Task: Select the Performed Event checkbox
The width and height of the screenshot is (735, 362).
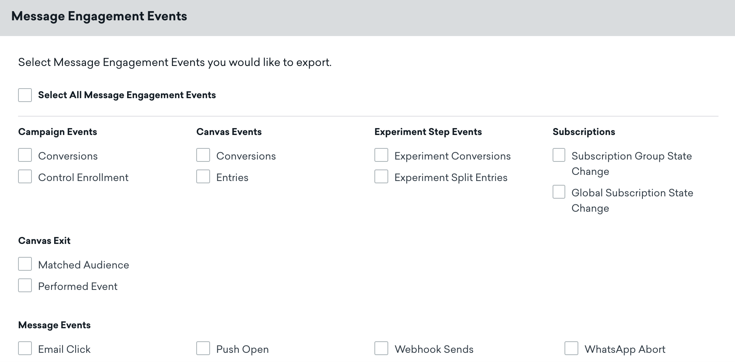Action: (x=25, y=286)
